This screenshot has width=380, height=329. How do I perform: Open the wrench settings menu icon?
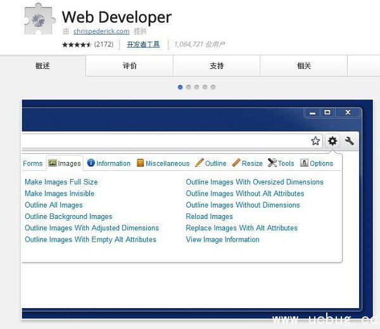[x=349, y=141]
